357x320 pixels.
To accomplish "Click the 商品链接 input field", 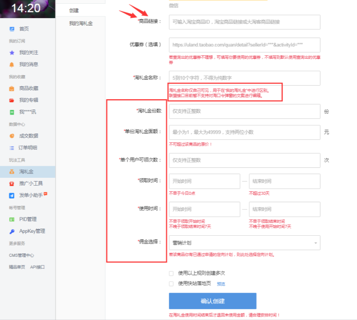I will pyautogui.click(x=244, y=22).
